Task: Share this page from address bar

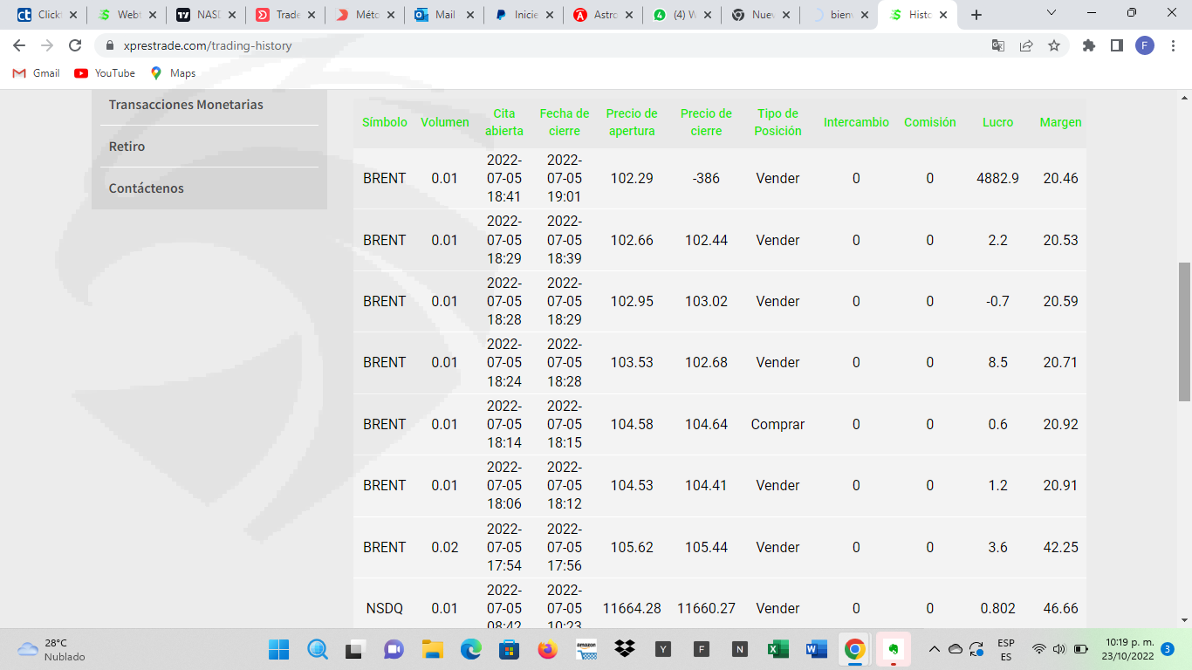Action: (x=1026, y=45)
